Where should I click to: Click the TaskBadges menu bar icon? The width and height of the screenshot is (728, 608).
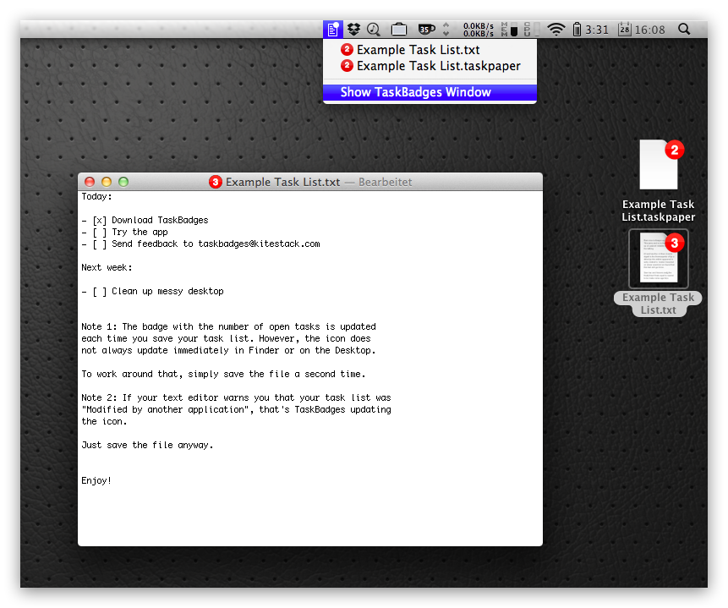(333, 30)
